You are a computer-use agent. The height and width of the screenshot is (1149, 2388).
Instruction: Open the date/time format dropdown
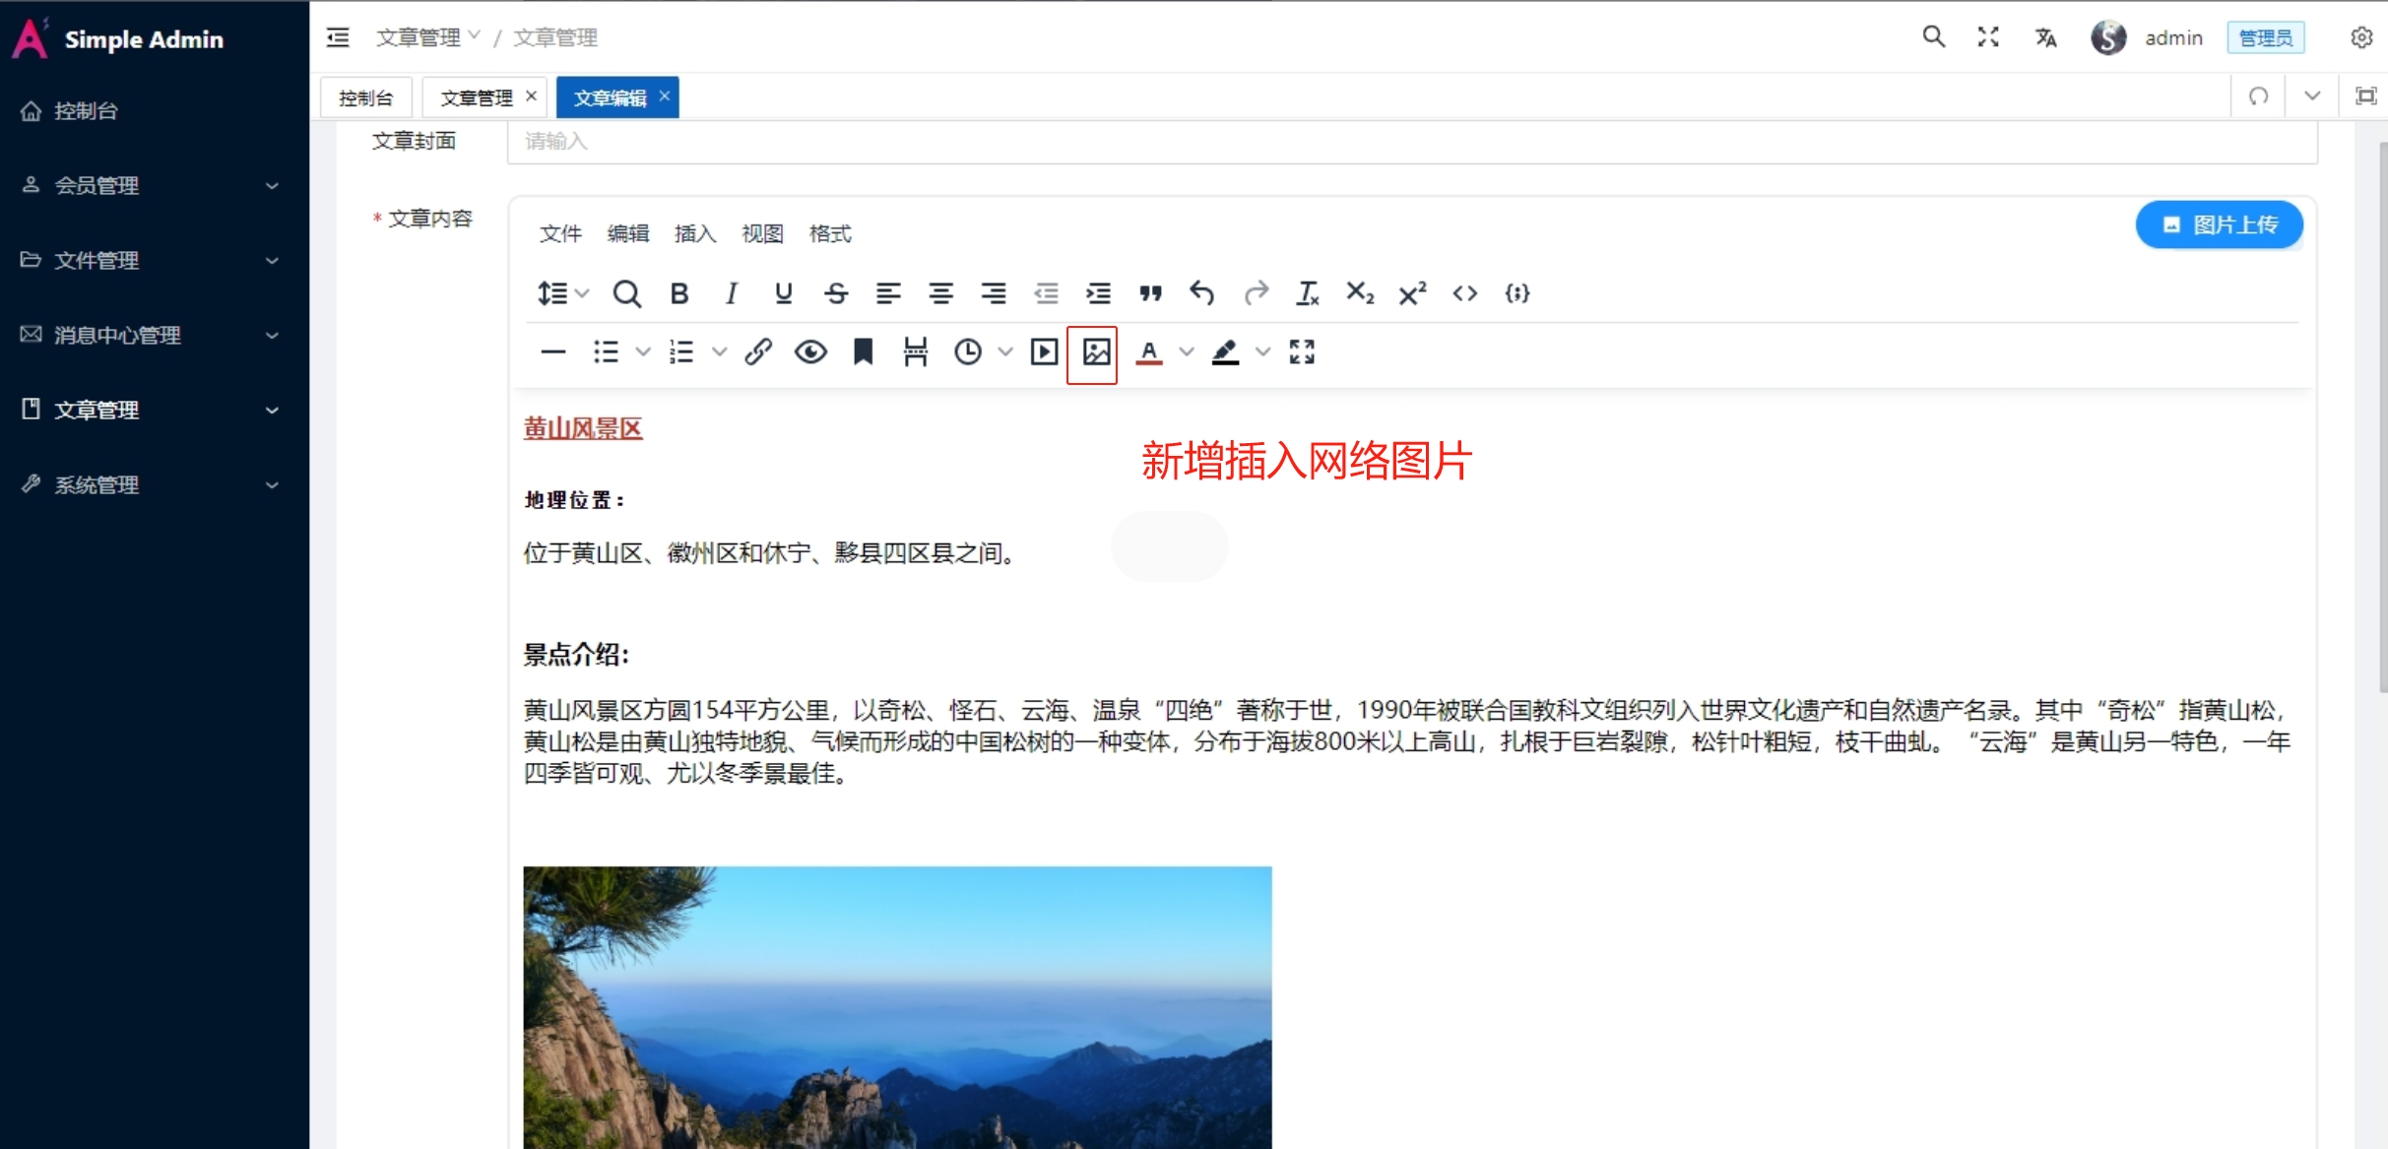click(1005, 351)
